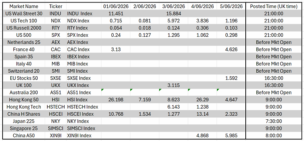Select the 'EU Stocks 50' cell

point(24,78)
